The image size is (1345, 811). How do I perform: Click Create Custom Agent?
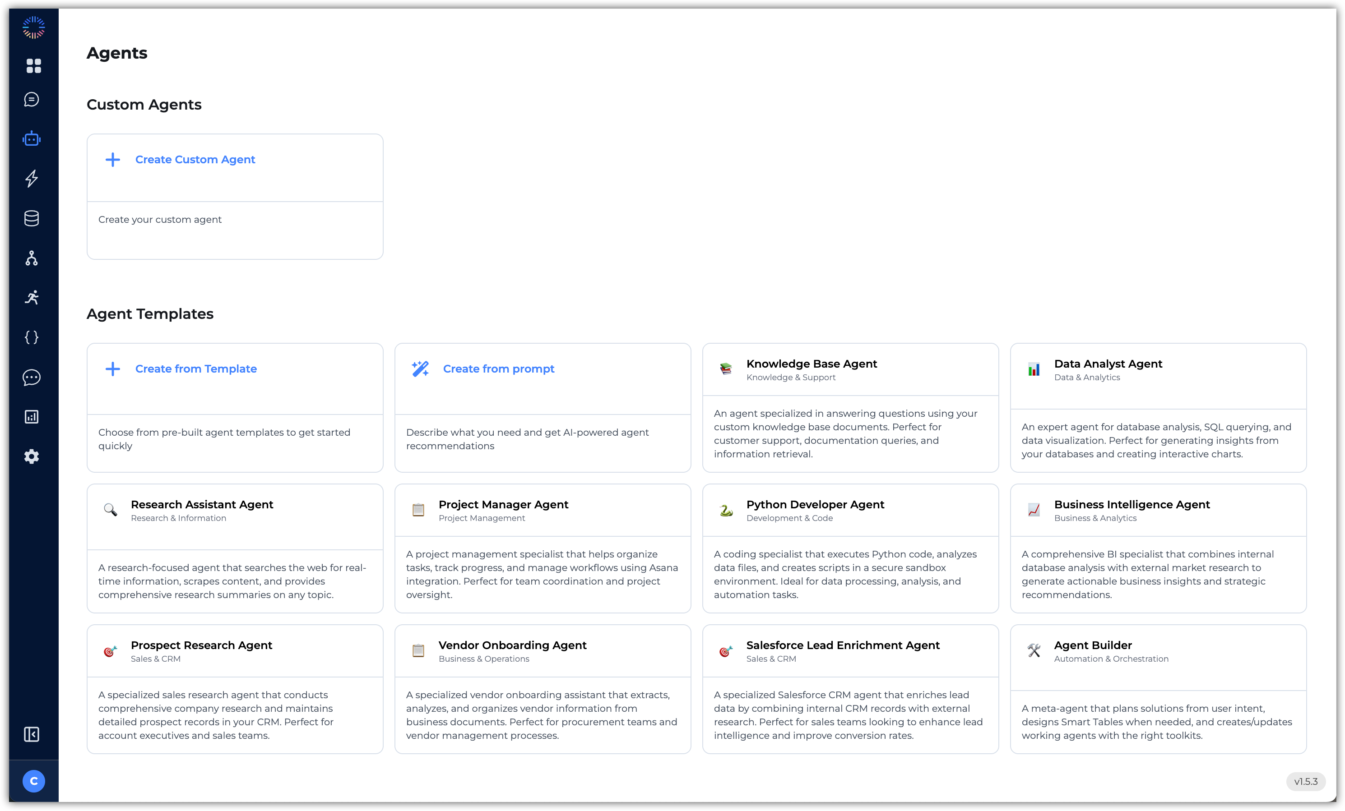point(195,159)
